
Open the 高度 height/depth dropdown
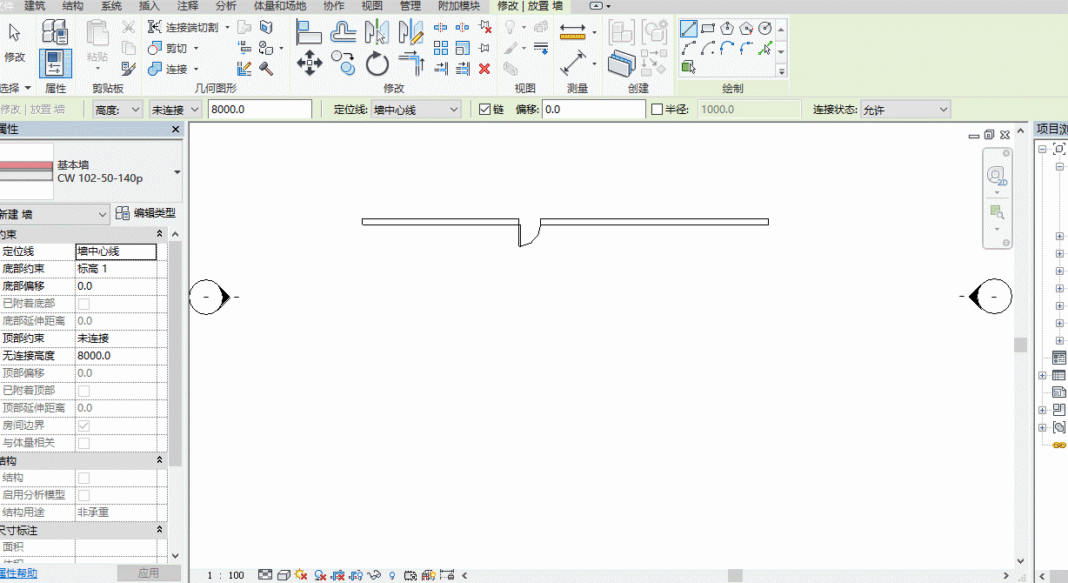tap(117, 110)
